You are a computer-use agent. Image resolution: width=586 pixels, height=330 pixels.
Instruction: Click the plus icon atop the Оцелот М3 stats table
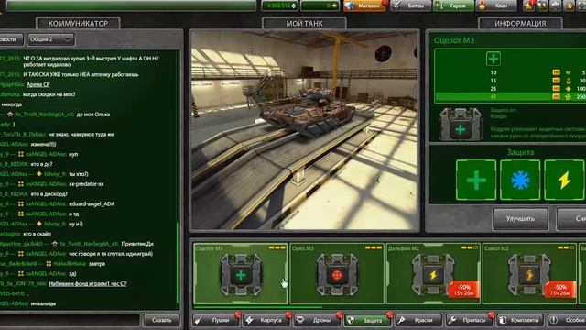[494, 59]
